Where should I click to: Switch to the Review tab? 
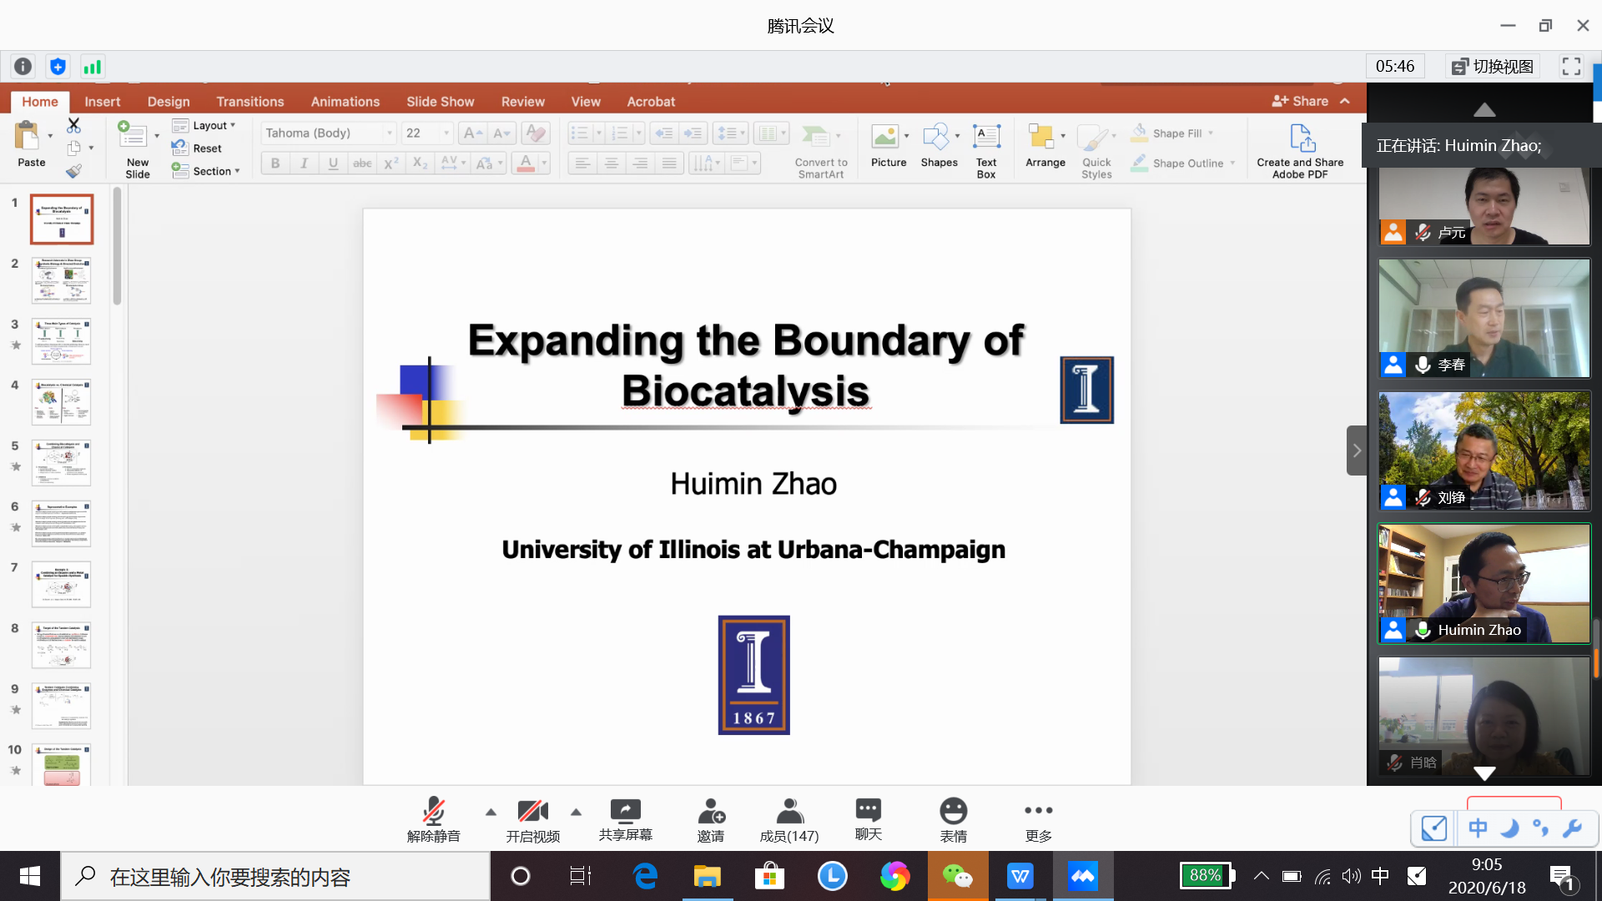pos(523,102)
